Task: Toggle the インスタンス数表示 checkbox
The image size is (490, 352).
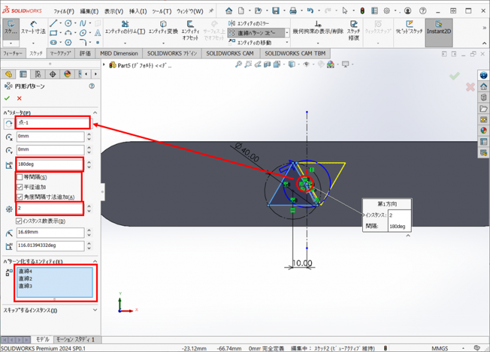Action: (20, 221)
